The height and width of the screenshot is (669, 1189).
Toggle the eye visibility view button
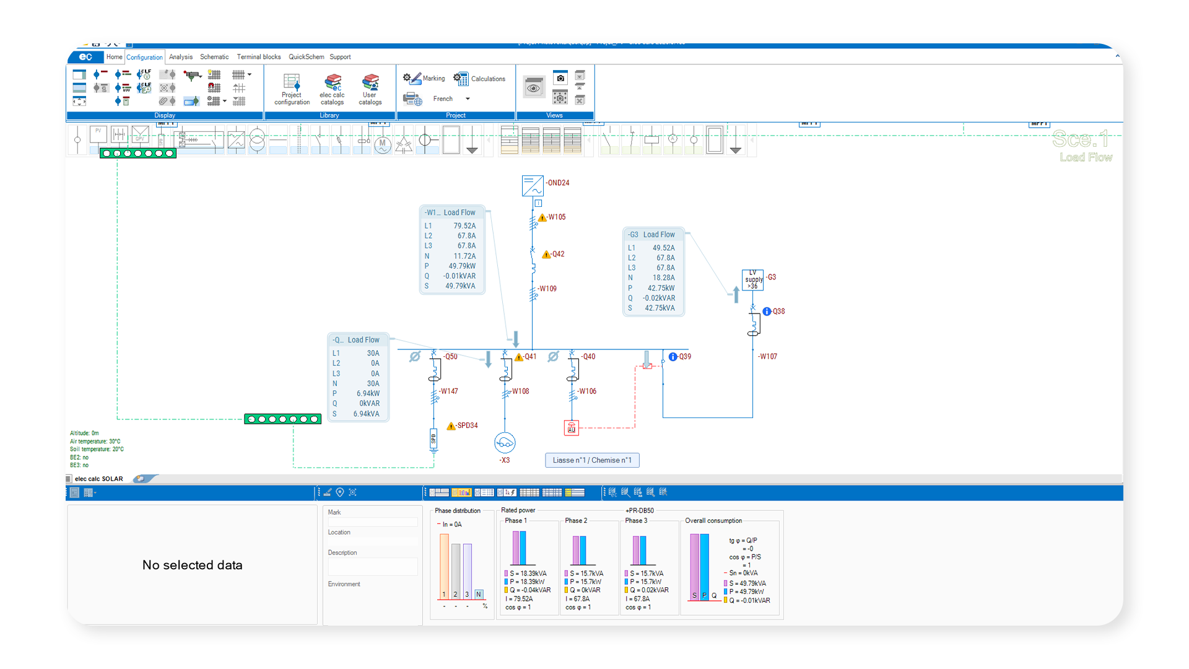pyautogui.click(x=533, y=88)
